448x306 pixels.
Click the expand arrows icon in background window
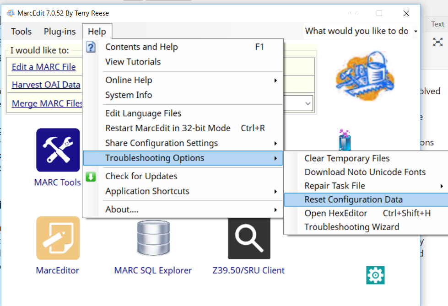(438, 42)
